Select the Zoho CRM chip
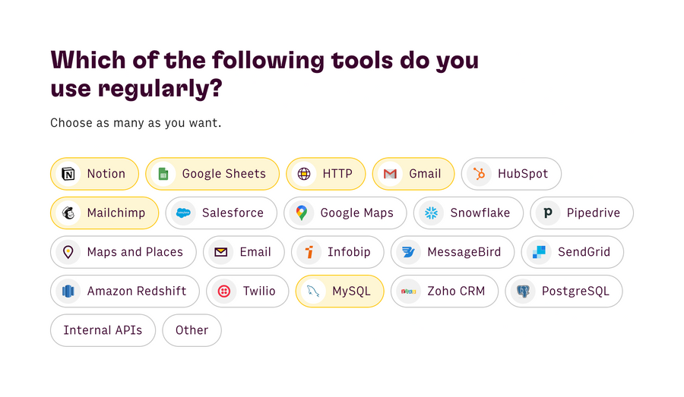This screenshot has height=397, width=684. 445,291
